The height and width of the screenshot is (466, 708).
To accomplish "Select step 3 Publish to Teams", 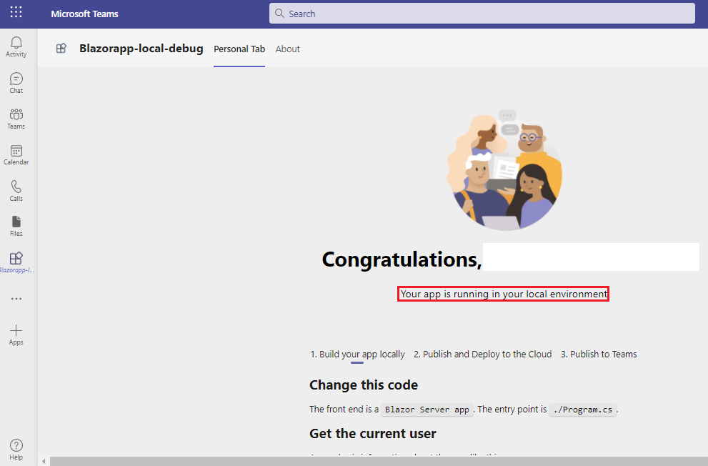I will coord(599,355).
